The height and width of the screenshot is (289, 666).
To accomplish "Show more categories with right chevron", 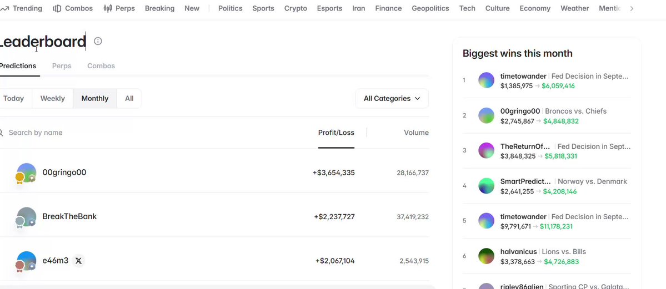I will pos(632,8).
